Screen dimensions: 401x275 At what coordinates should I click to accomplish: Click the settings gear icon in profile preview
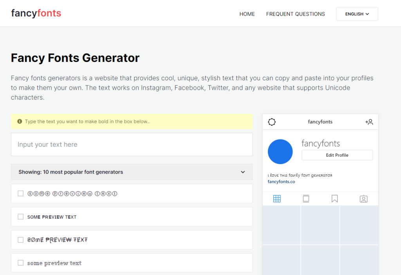(x=272, y=122)
